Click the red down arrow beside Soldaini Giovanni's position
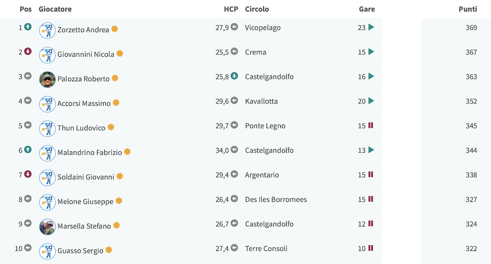The height and width of the screenshot is (264, 491). pyautogui.click(x=28, y=174)
